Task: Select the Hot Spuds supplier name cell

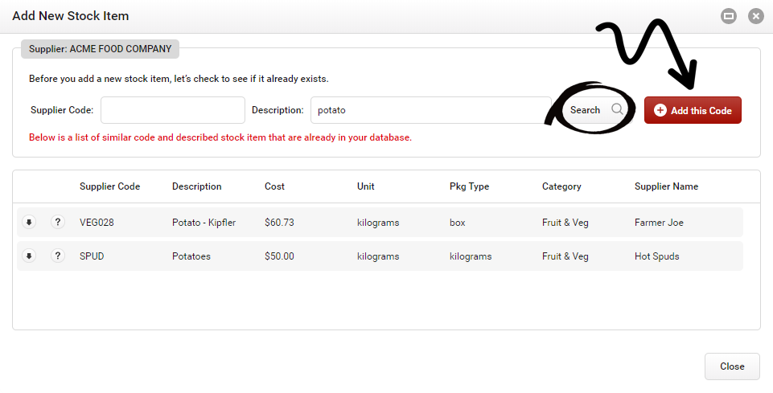Action: 657,256
